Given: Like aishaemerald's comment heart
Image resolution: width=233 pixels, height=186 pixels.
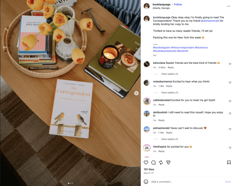Looking at the screenshot, I should pyautogui.click(x=230, y=129).
